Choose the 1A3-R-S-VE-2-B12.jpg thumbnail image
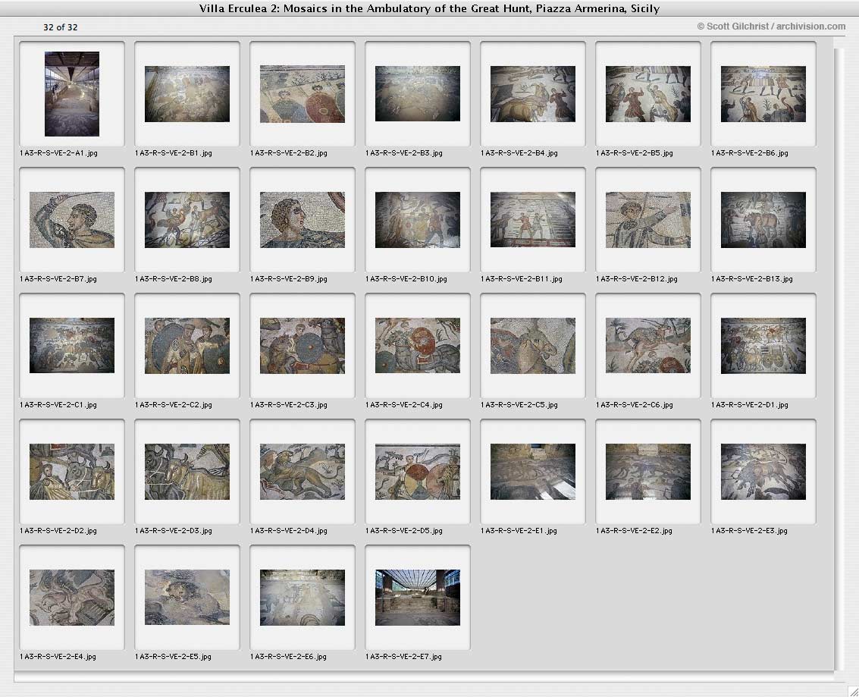Image resolution: width=859 pixels, height=697 pixels. pyautogui.click(x=648, y=220)
